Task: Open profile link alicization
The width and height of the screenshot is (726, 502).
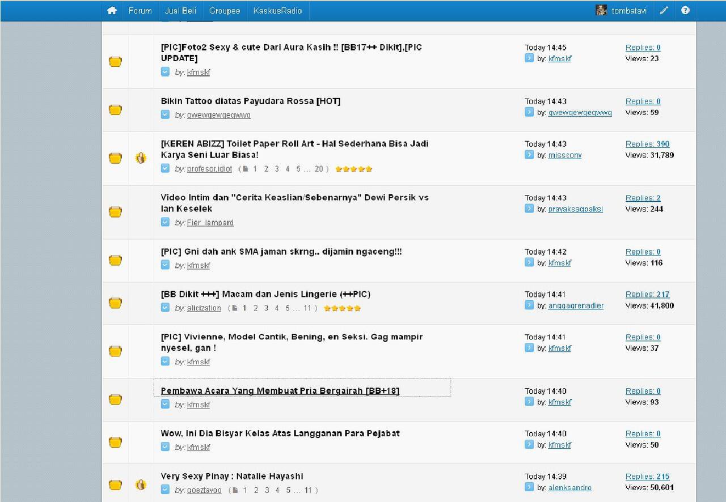Action: 204,308
